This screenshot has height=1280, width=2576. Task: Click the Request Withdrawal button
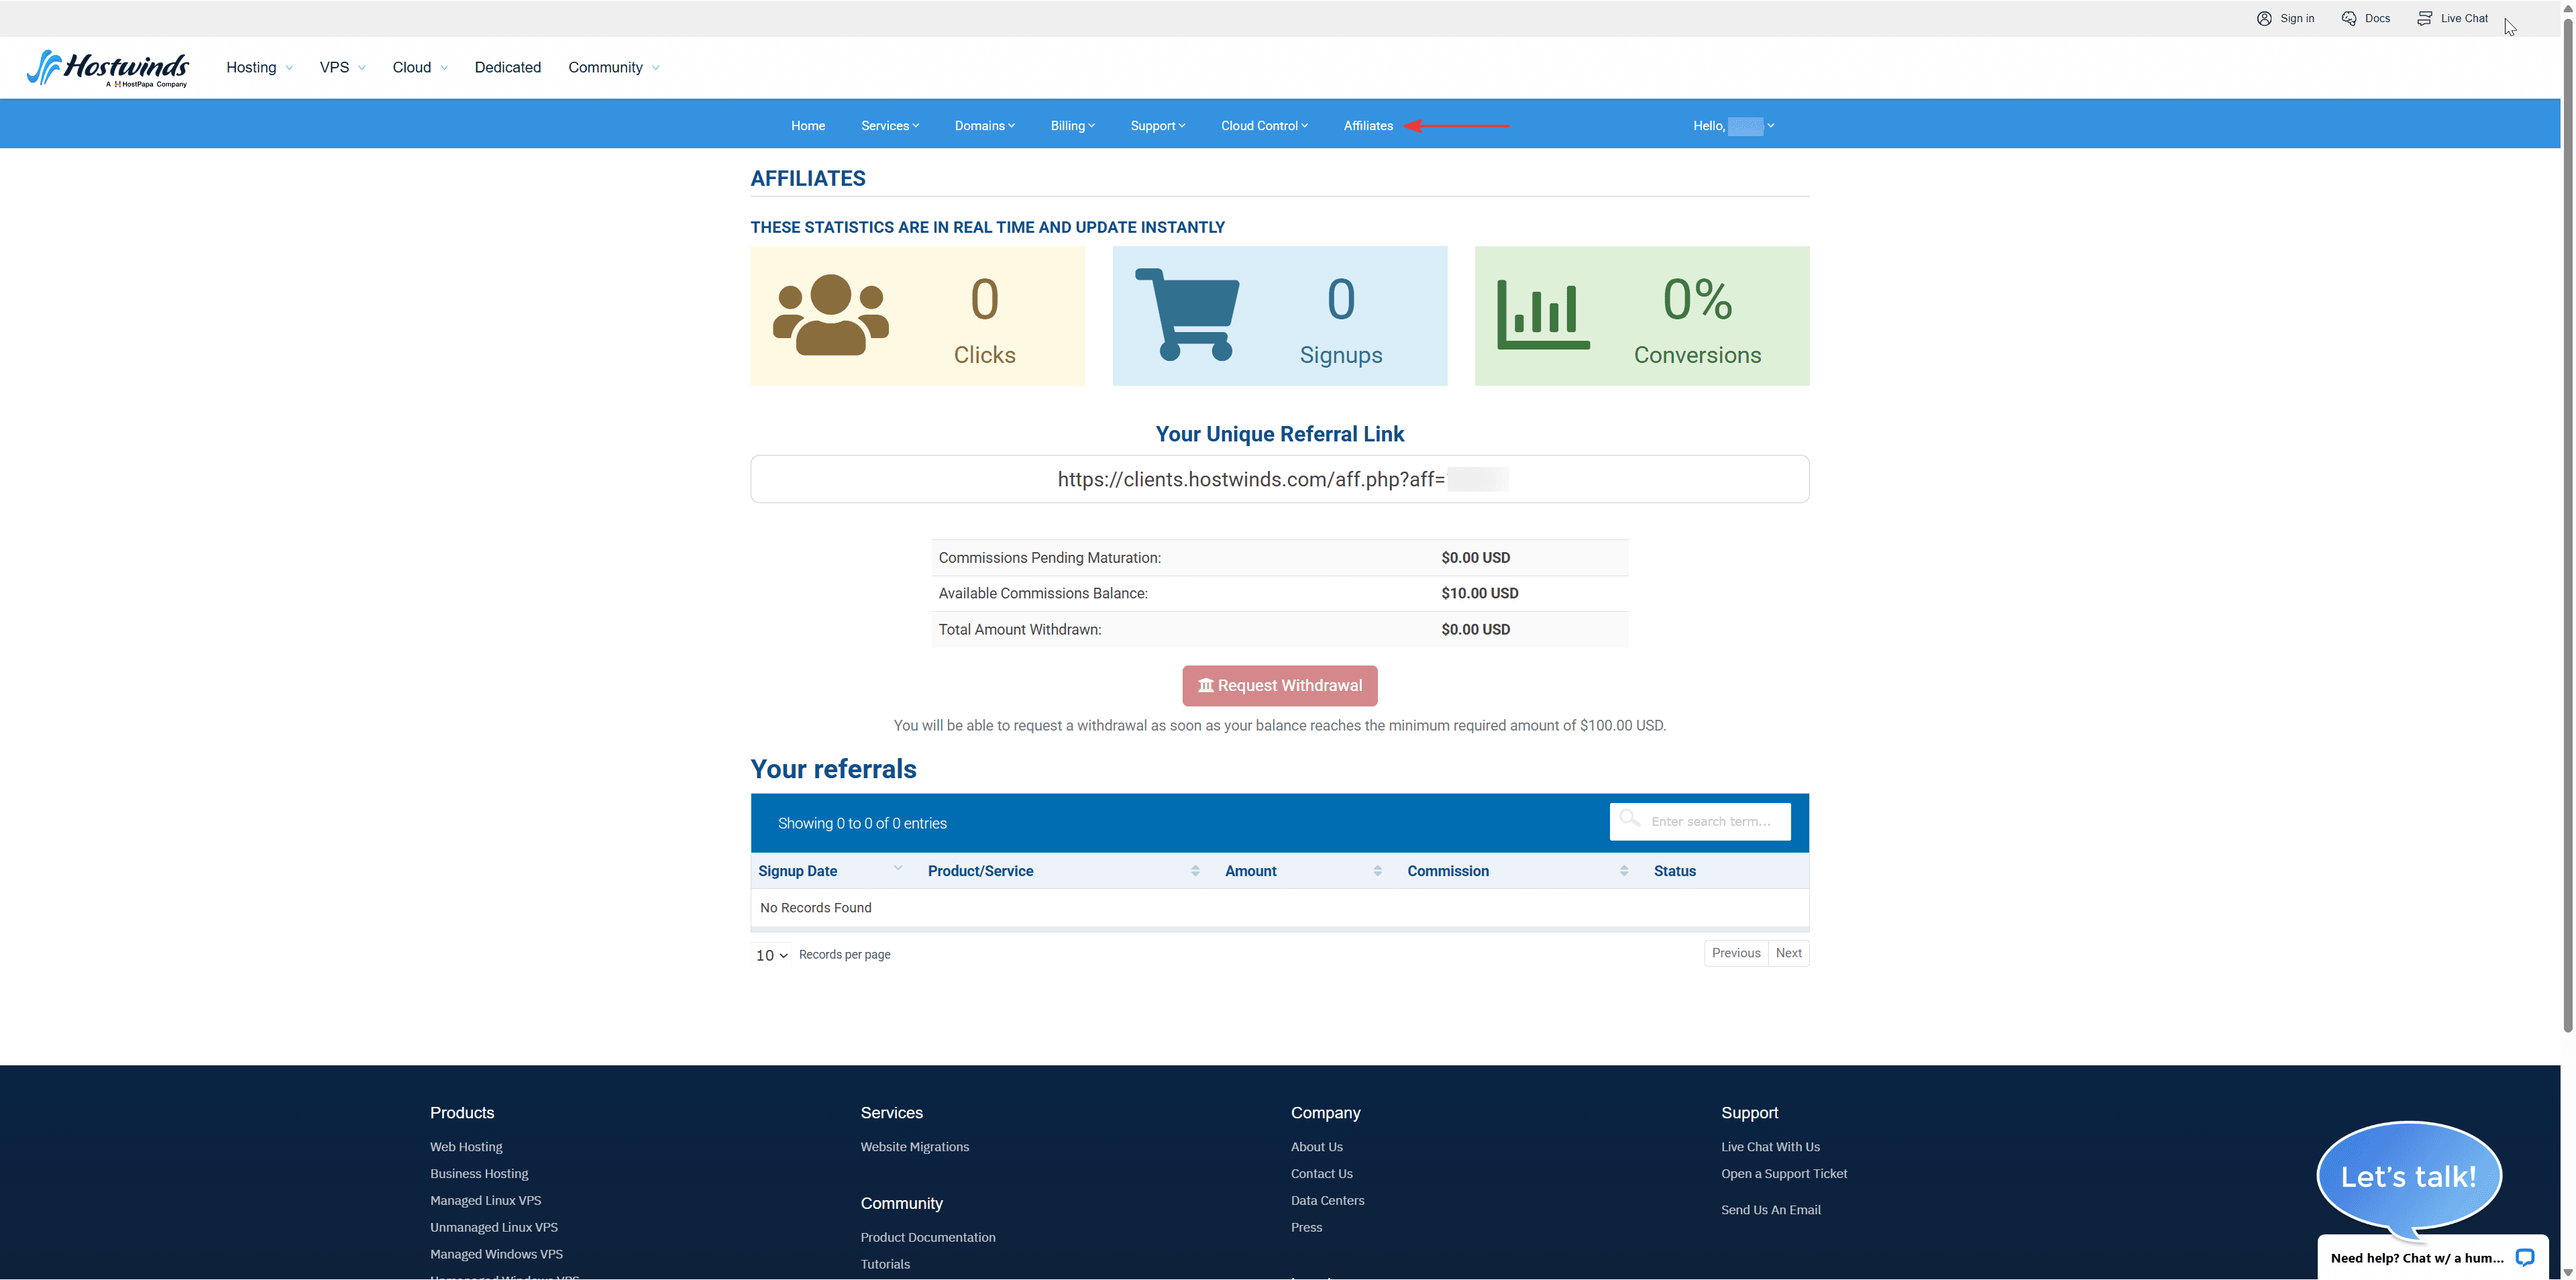(1280, 686)
